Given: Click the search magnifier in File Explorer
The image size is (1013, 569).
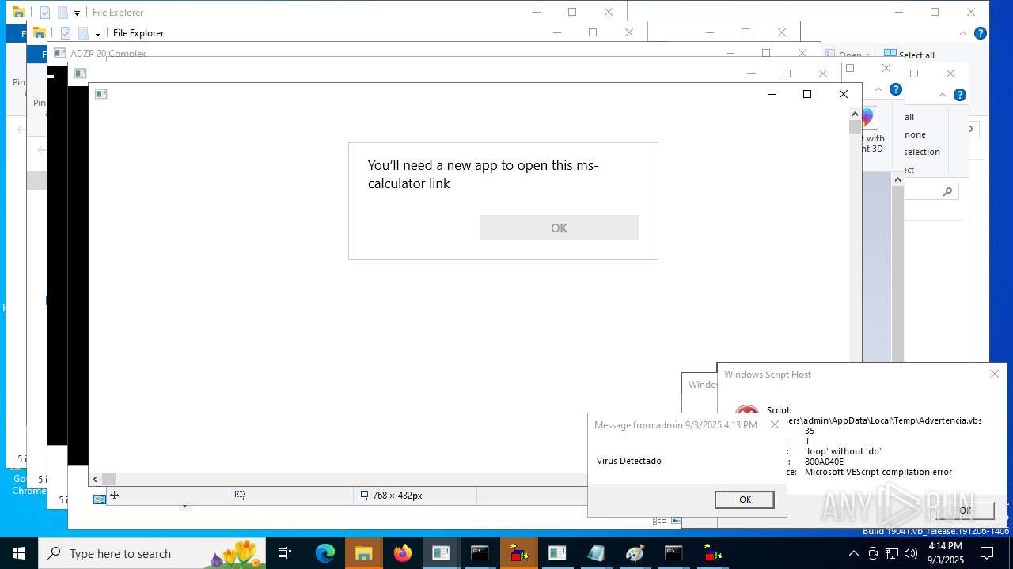Looking at the screenshot, I should [x=947, y=191].
